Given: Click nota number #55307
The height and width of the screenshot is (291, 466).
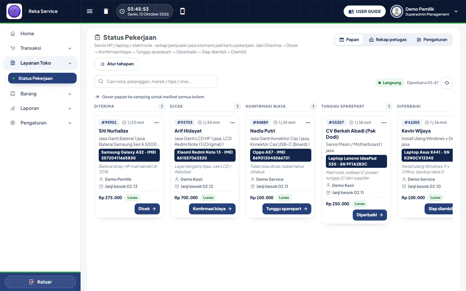Looking at the screenshot, I should click(x=336, y=123).
